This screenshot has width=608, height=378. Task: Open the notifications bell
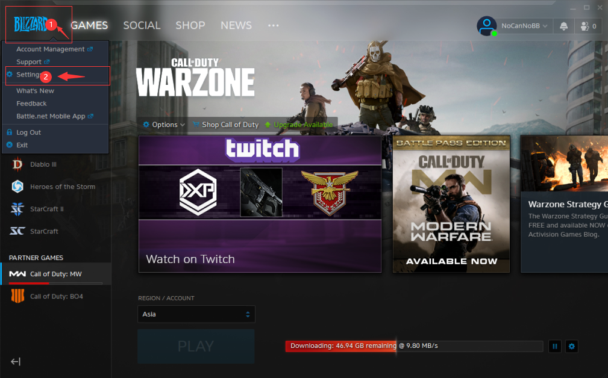tap(564, 26)
